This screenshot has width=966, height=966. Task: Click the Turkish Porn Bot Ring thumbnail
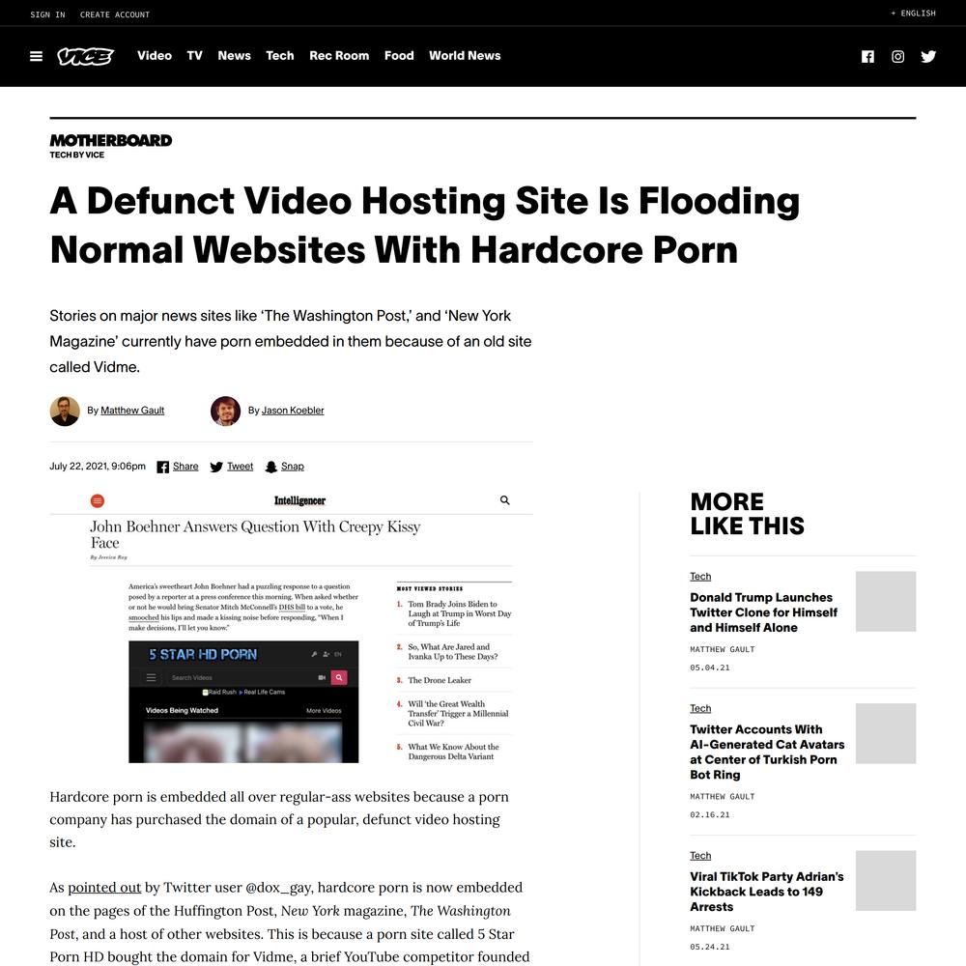(885, 733)
